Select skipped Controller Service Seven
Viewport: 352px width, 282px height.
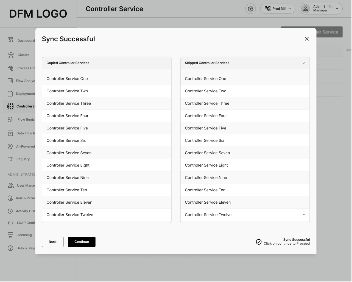point(245,153)
